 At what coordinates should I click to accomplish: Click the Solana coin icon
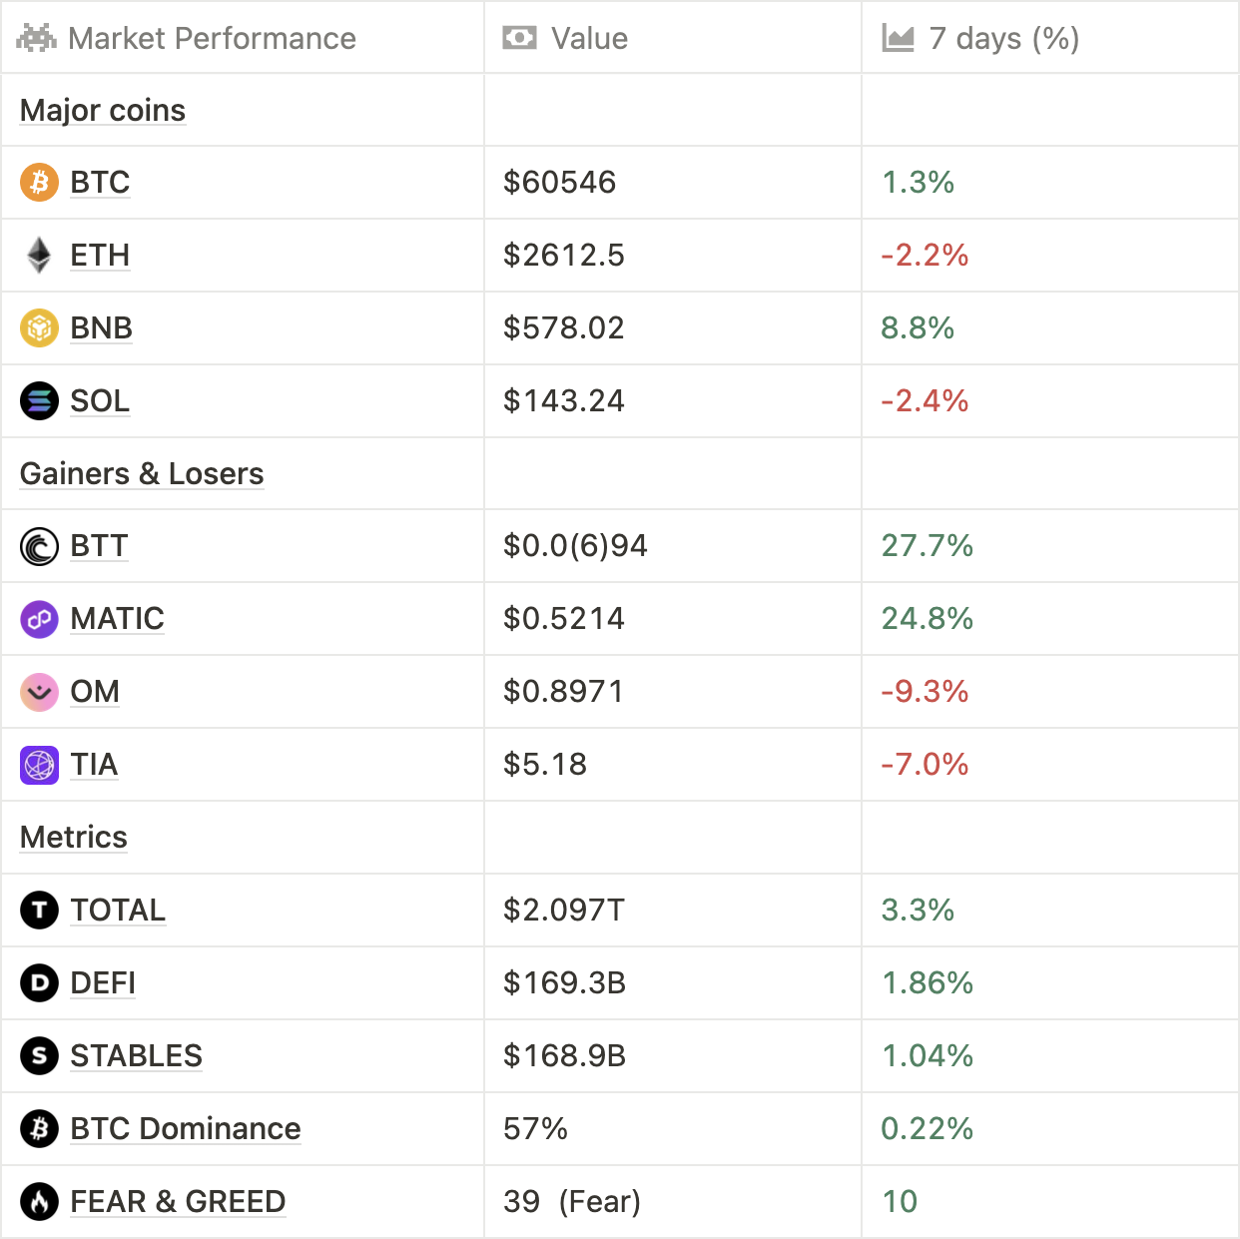[x=40, y=401]
